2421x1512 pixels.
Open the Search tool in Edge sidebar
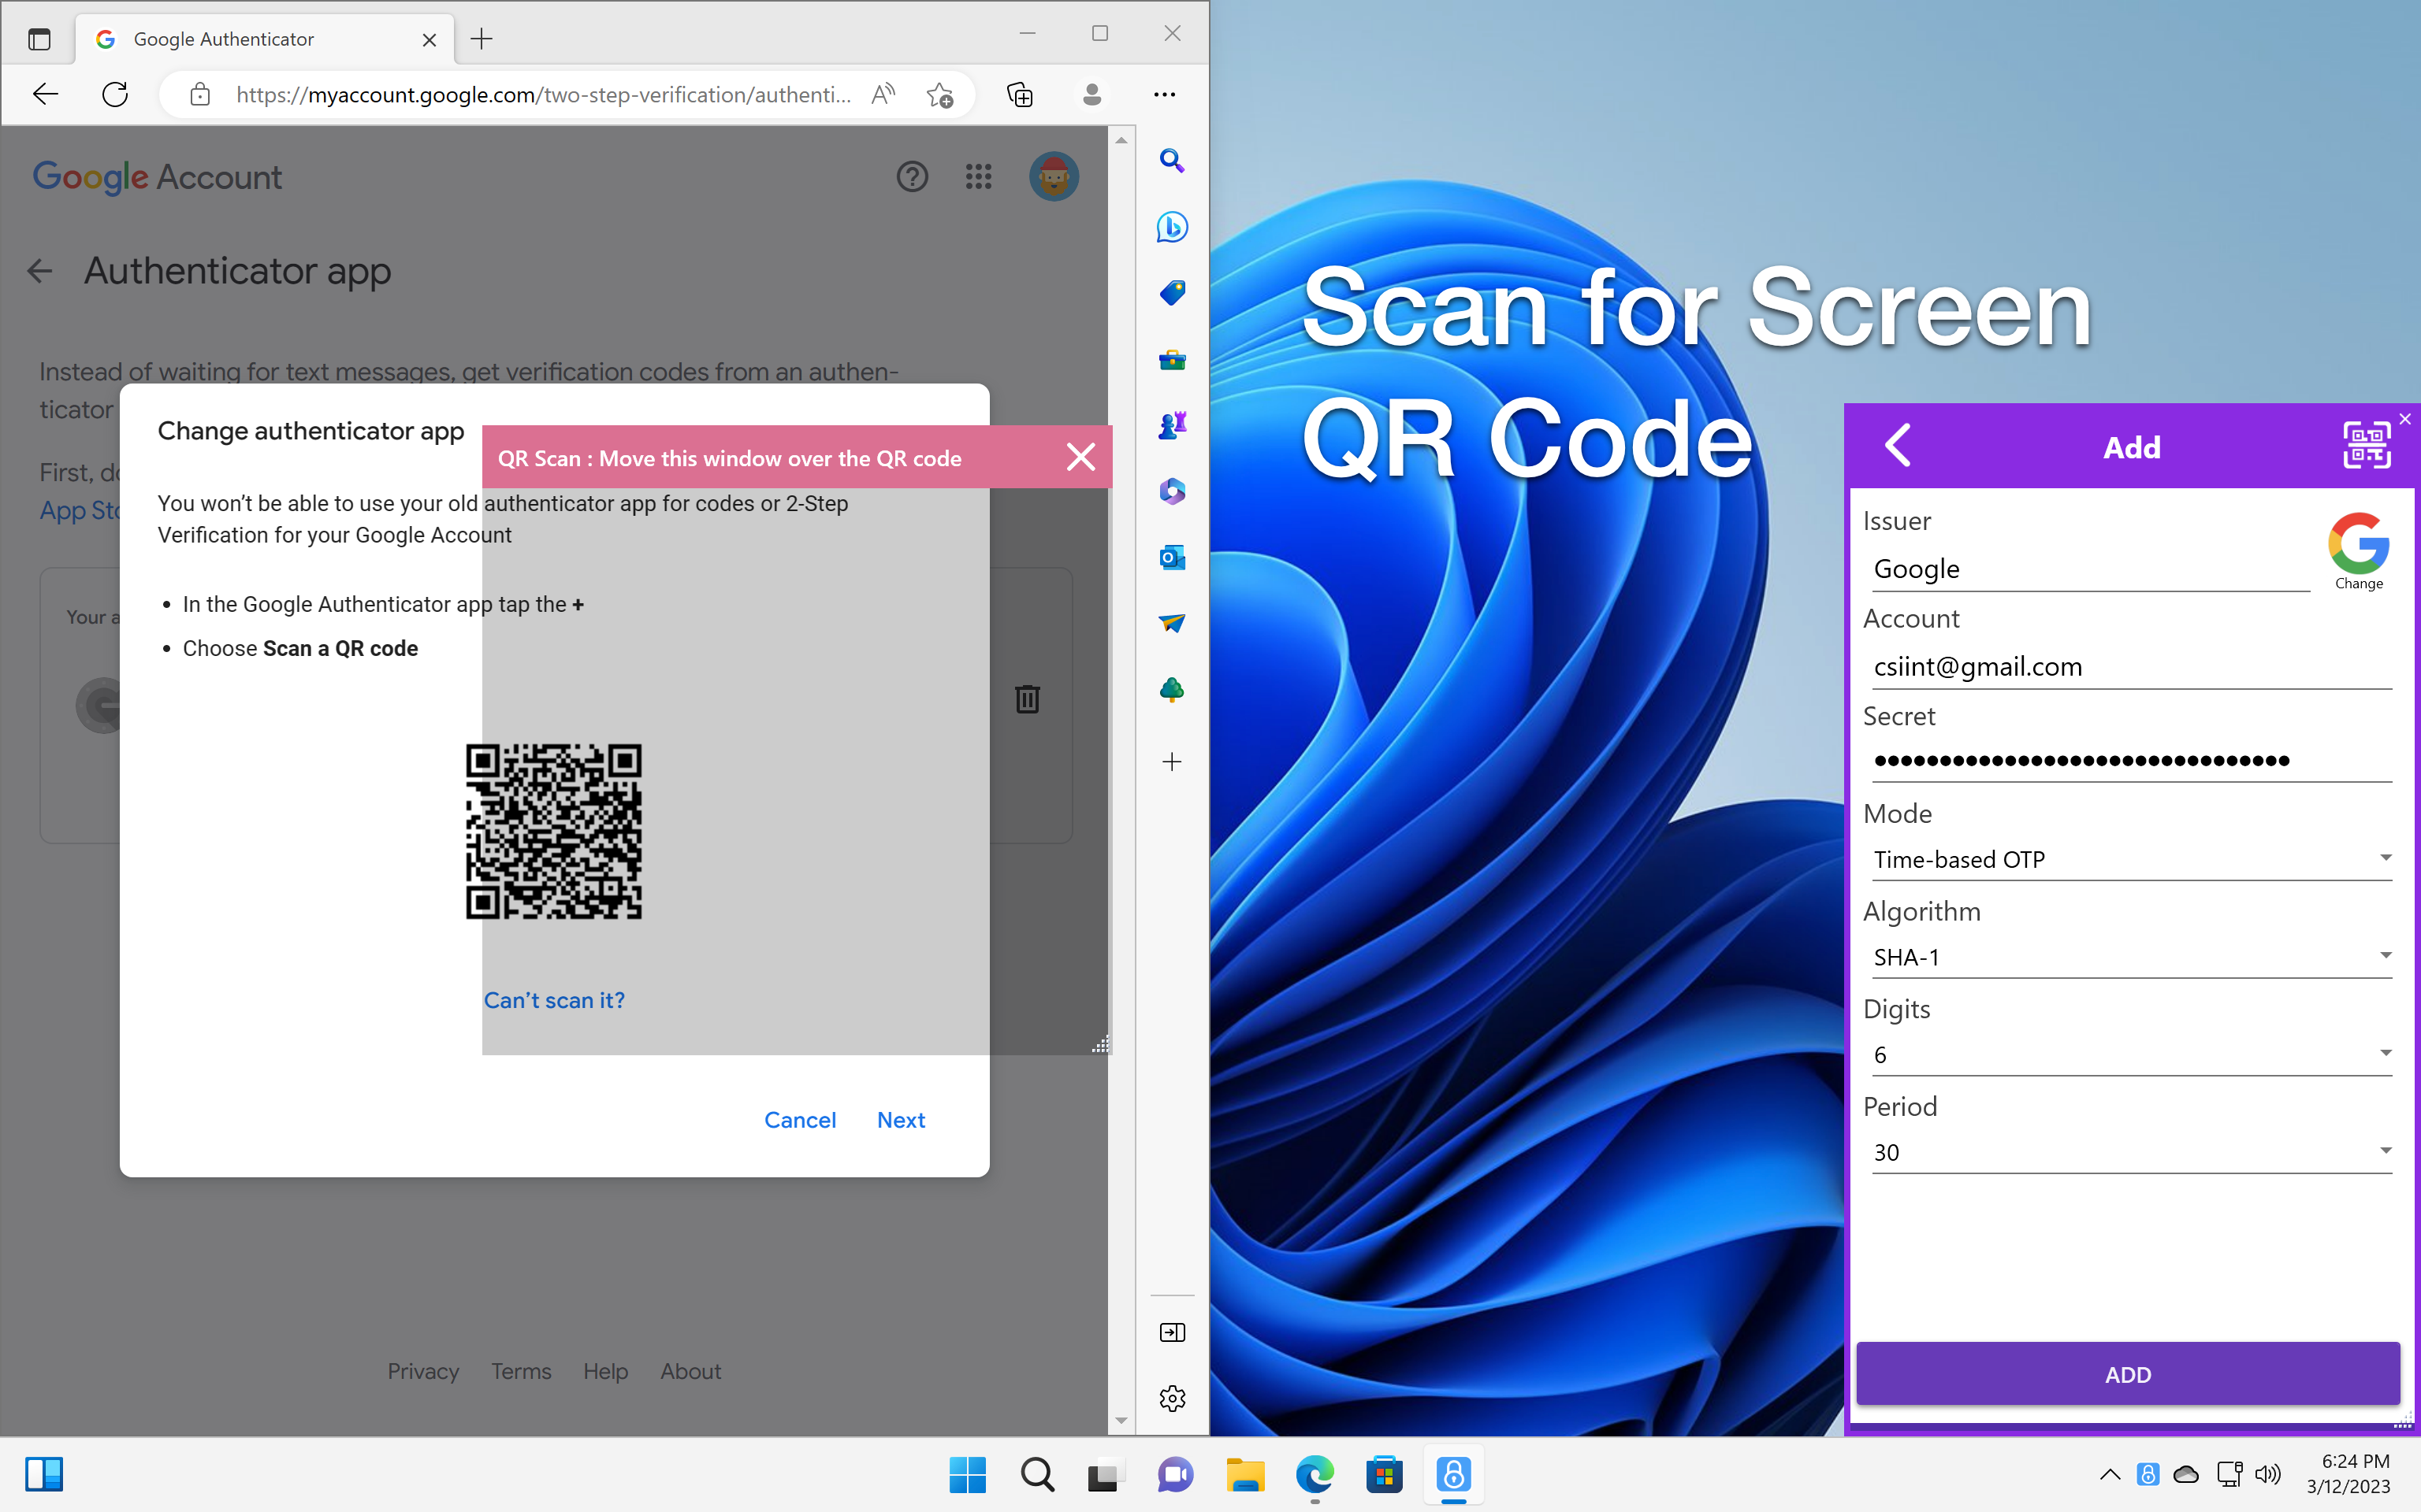(x=1171, y=161)
